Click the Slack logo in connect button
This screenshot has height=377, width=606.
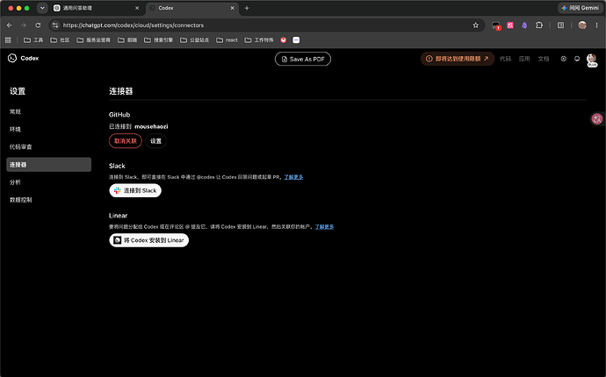point(118,190)
